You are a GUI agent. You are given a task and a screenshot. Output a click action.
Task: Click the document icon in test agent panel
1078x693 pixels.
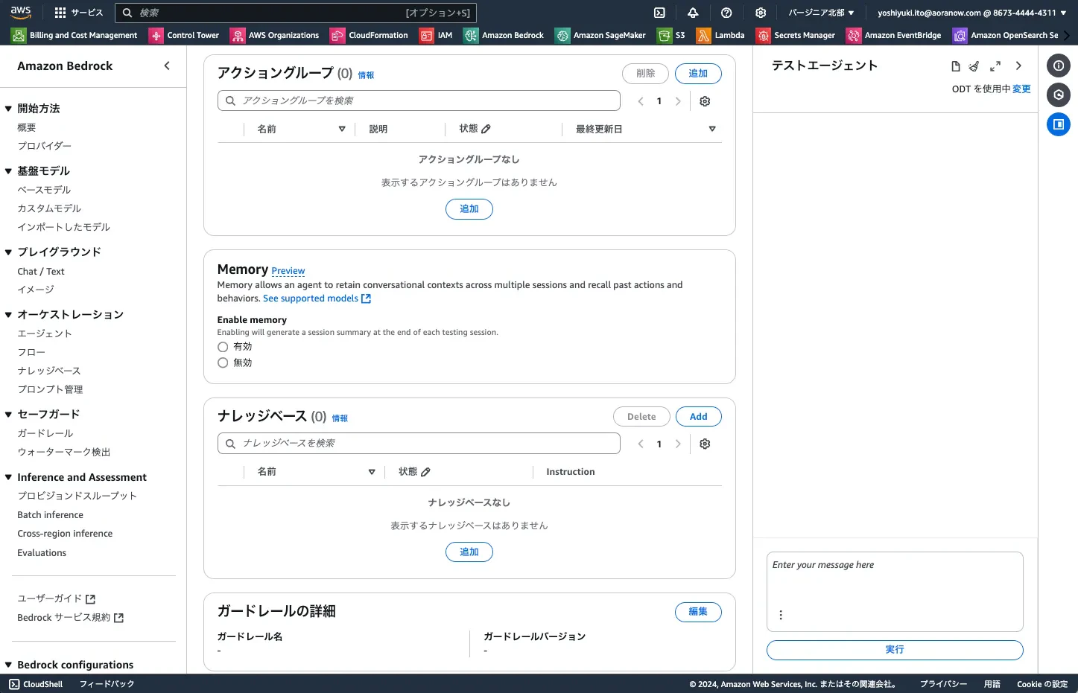pyautogui.click(x=956, y=66)
